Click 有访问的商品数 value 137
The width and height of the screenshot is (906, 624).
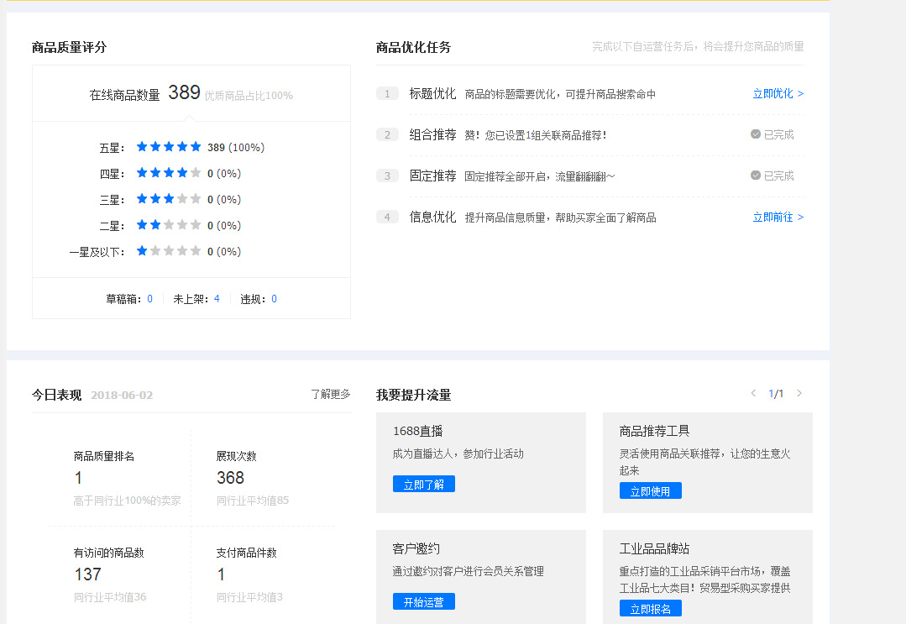coord(87,574)
